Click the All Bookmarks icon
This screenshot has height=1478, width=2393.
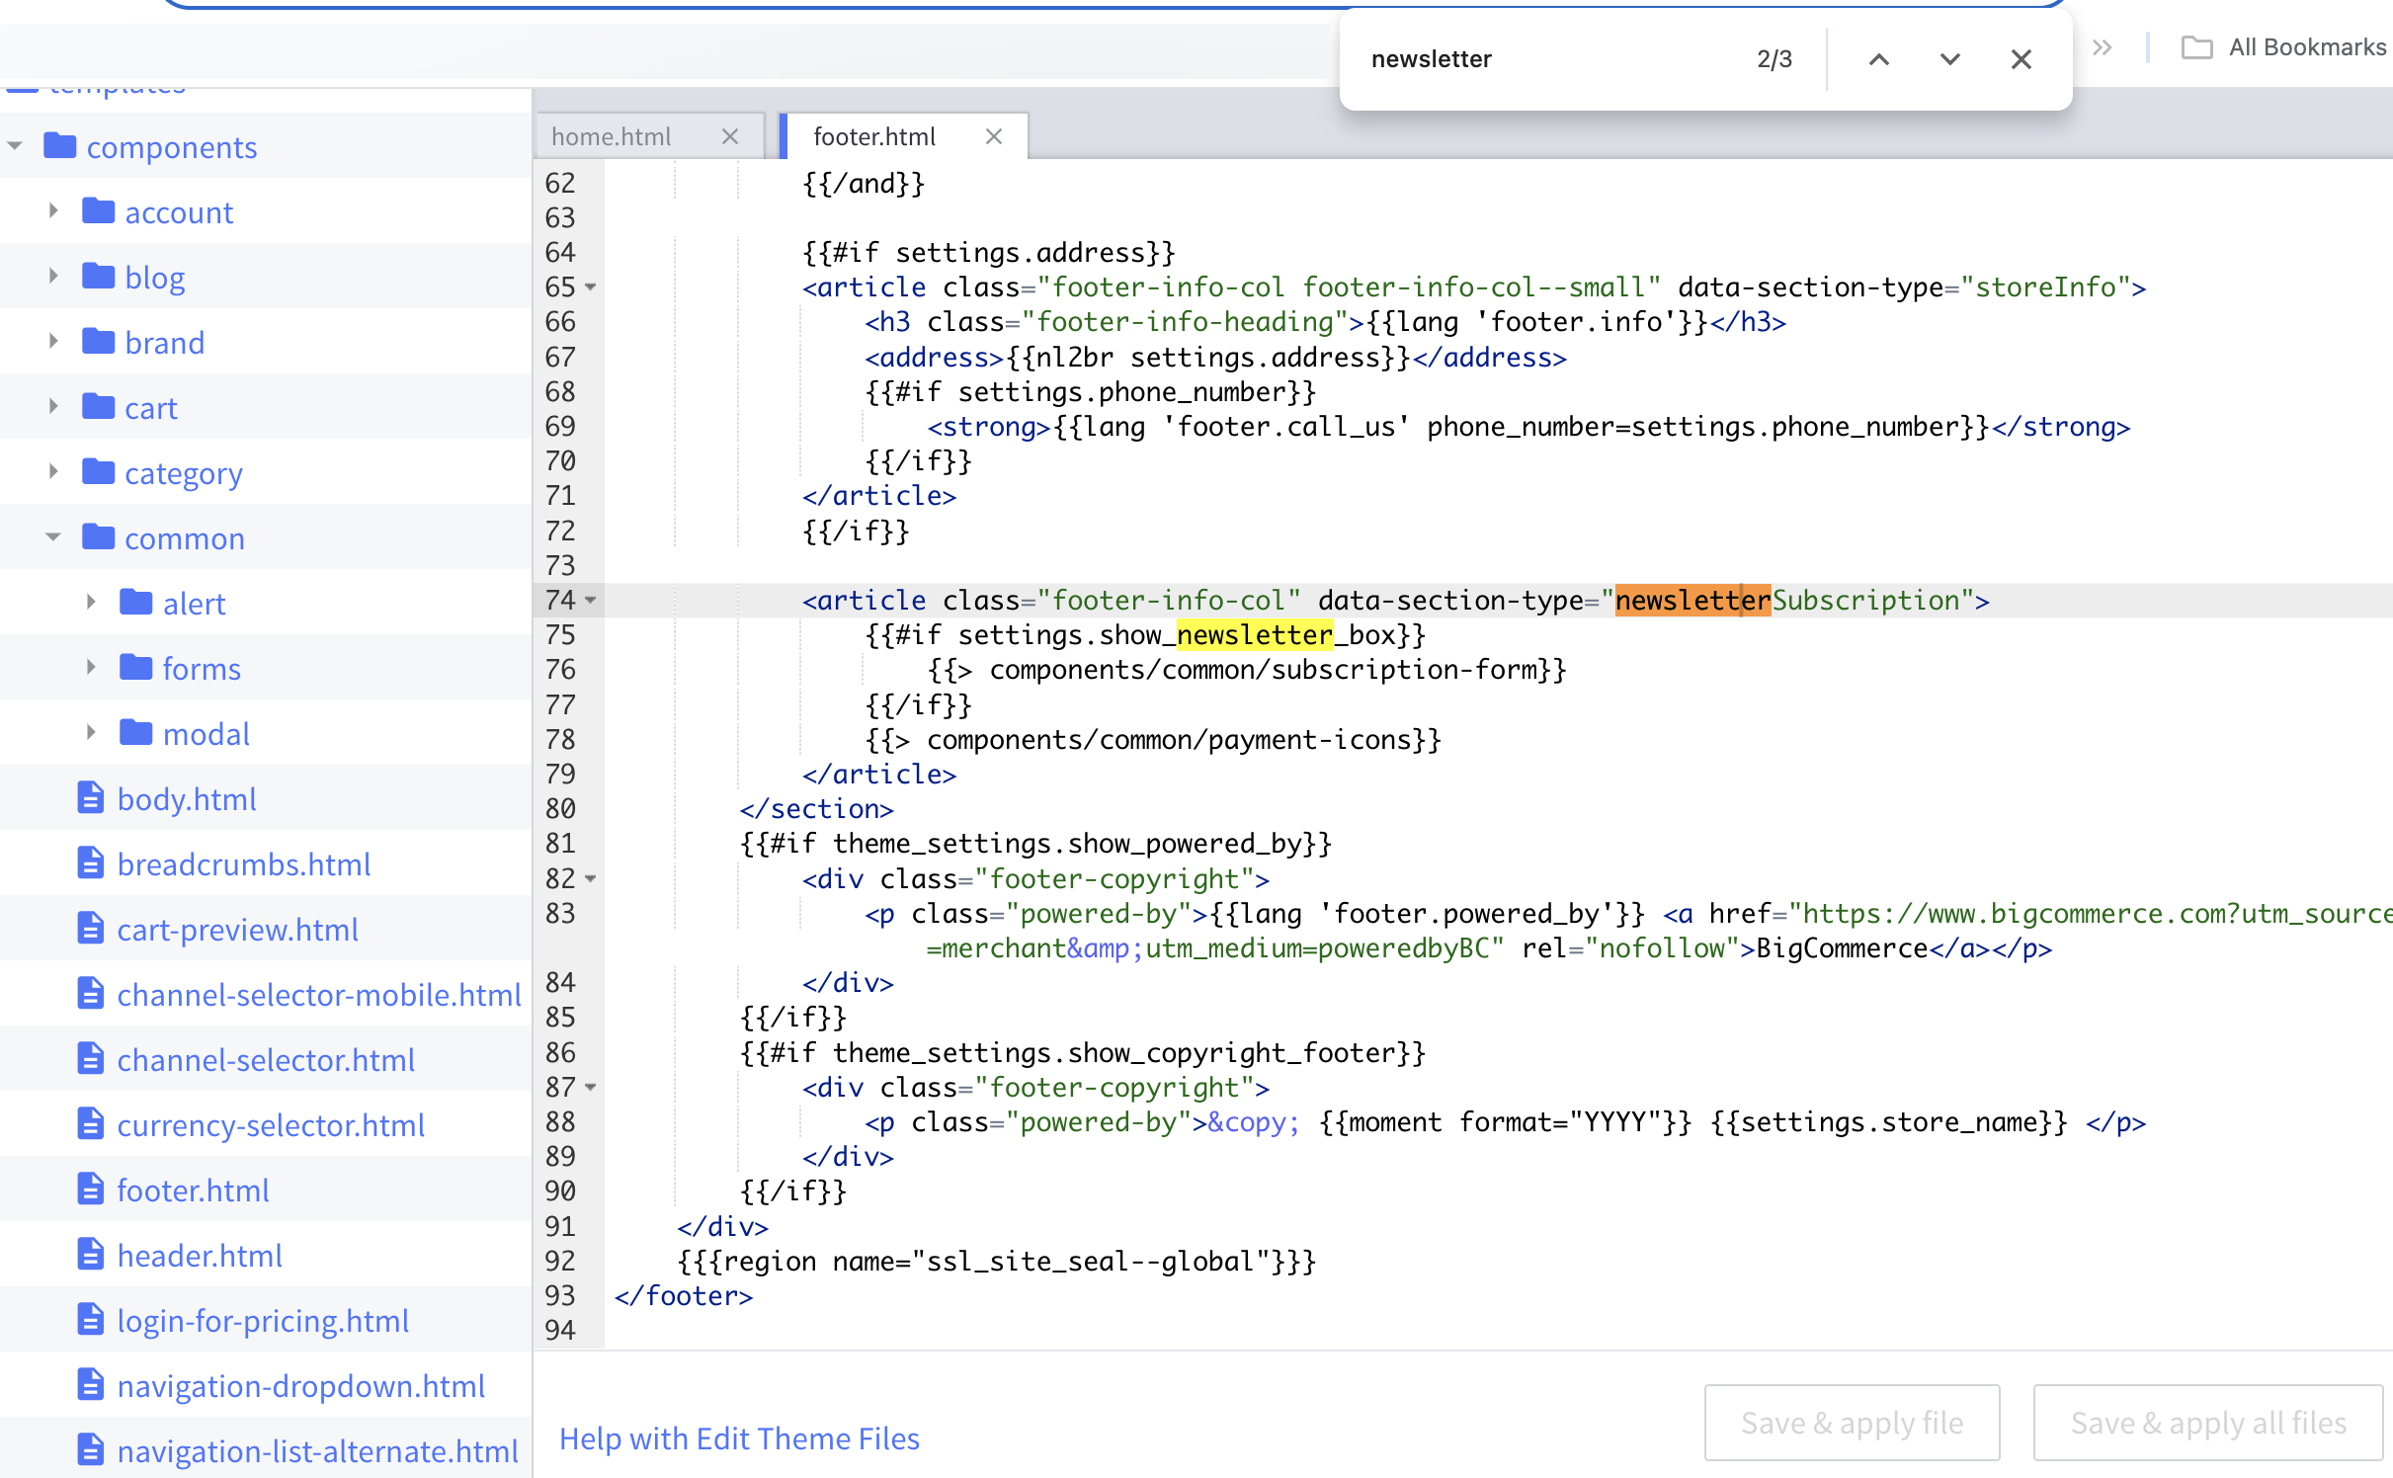point(2191,58)
